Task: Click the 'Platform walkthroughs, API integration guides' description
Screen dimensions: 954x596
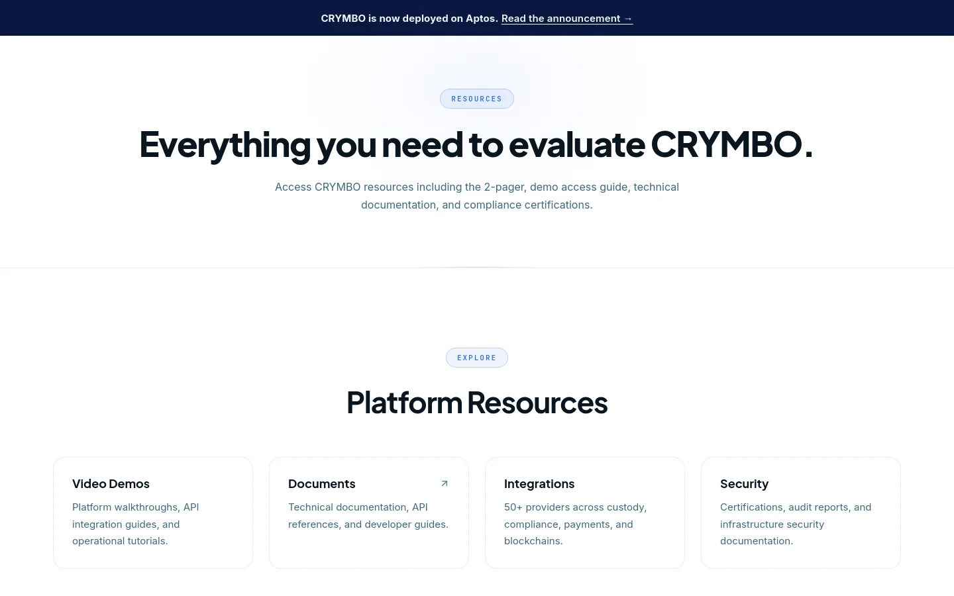Action: pyautogui.click(x=136, y=524)
